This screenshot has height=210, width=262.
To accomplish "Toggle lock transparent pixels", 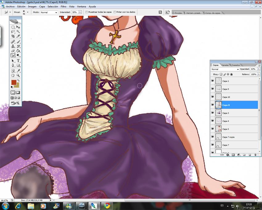I will [x=221, y=74].
